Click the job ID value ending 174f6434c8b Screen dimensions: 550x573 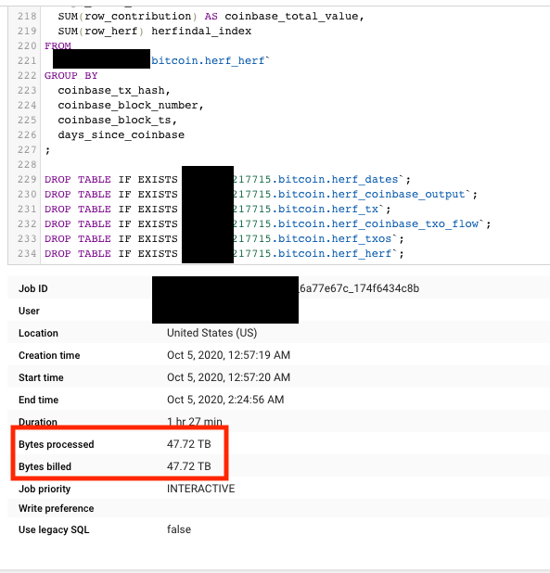(x=359, y=288)
